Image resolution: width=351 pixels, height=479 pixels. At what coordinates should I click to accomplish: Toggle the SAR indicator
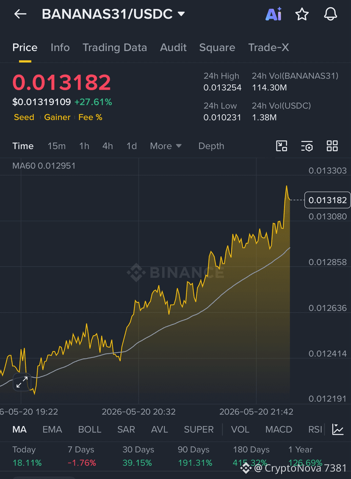[x=126, y=430]
